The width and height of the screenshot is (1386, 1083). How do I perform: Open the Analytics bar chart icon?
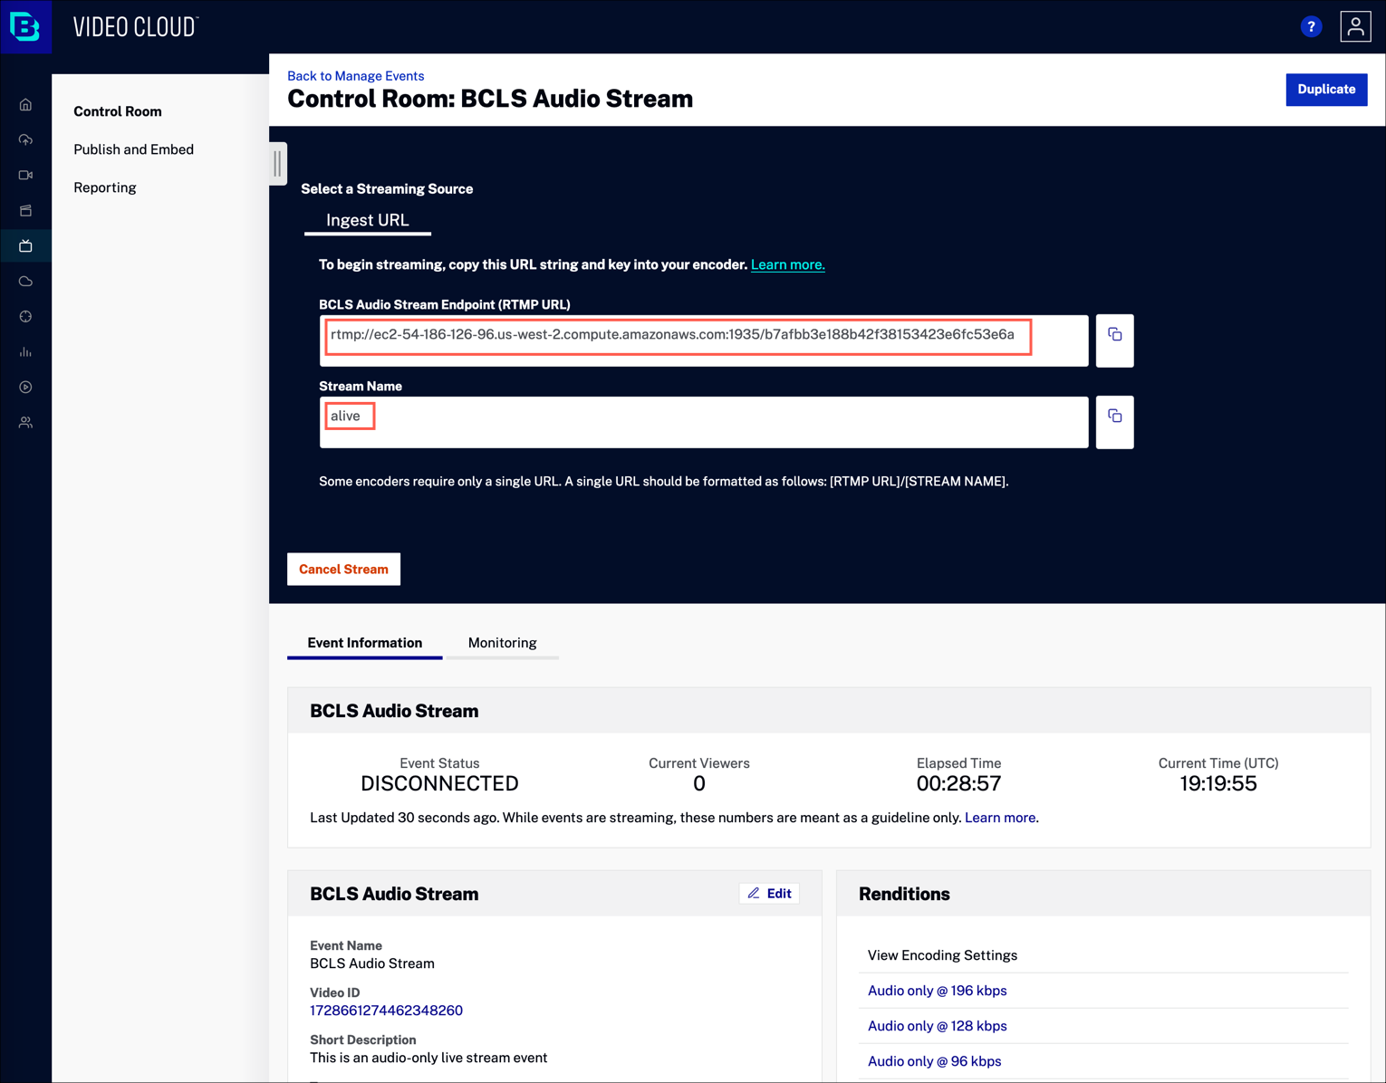click(x=25, y=352)
